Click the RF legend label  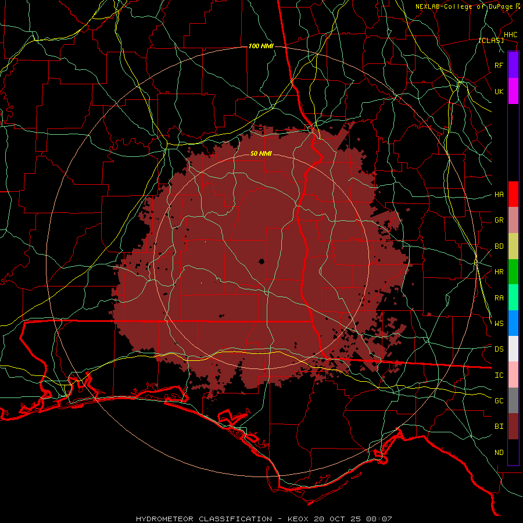click(x=499, y=65)
